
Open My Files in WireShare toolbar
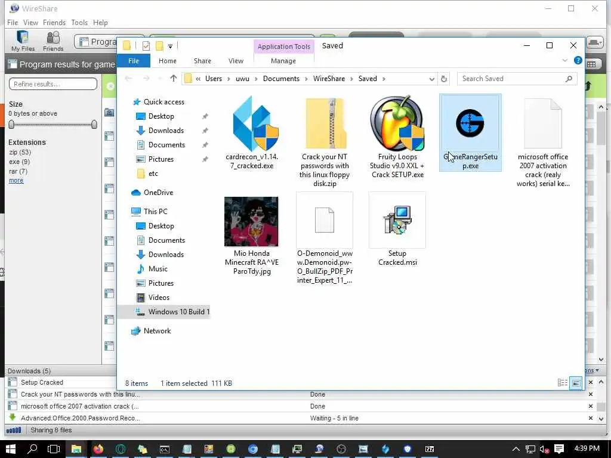(23, 41)
